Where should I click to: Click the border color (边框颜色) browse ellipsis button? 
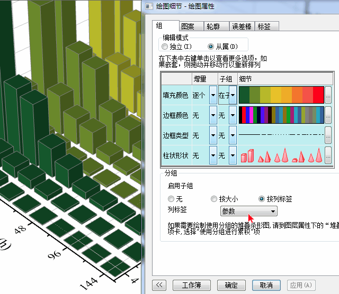pyautogui.click(x=328, y=115)
